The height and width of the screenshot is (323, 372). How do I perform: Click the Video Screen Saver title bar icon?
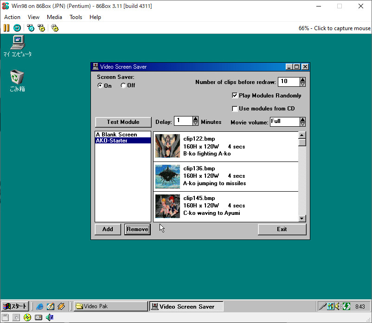point(96,67)
